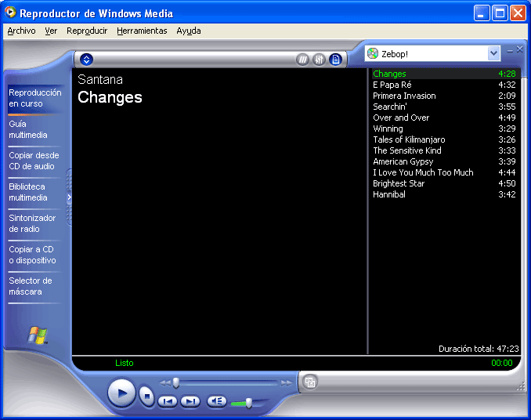Click the Zebop! CD icon
531x420 pixels.
[373, 53]
